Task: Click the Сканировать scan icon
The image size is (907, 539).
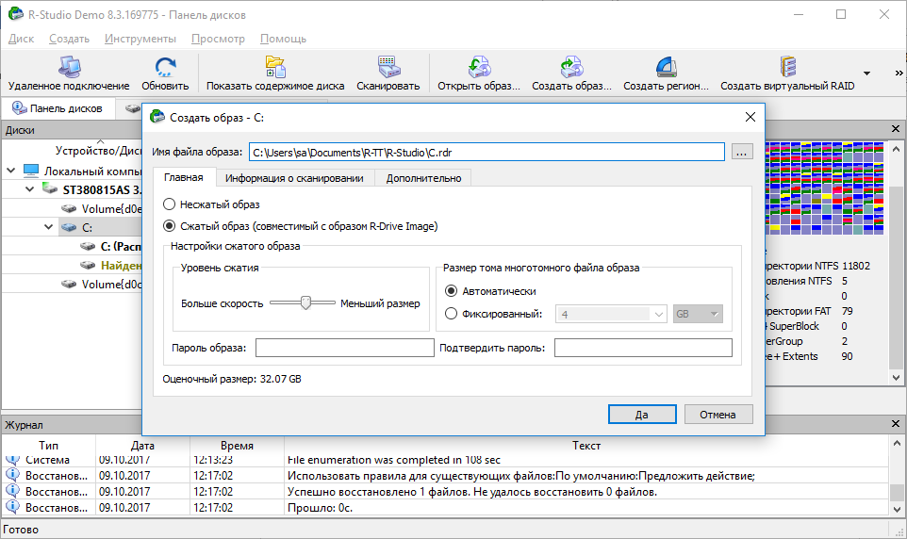Action: [388, 67]
